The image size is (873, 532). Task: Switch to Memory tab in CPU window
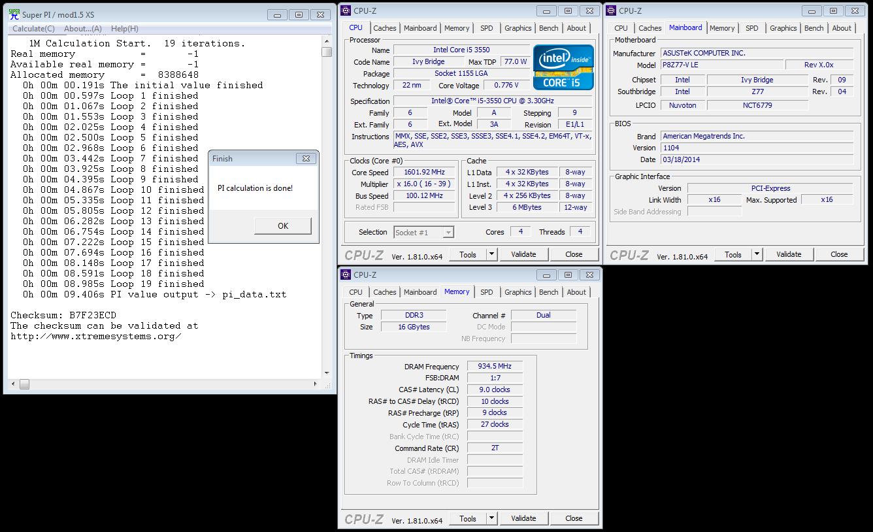(457, 28)
